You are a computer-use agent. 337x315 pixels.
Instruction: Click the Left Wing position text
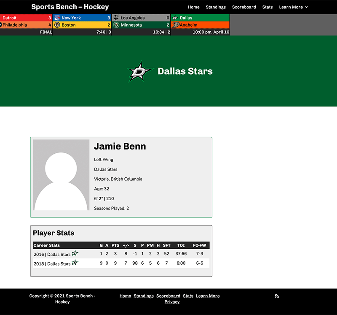[x=104, y=160]
